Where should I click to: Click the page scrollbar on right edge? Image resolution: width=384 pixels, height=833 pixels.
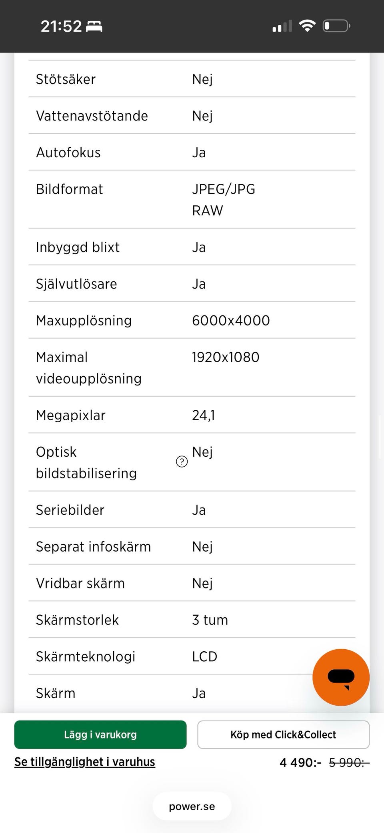(x=380, y=437)
